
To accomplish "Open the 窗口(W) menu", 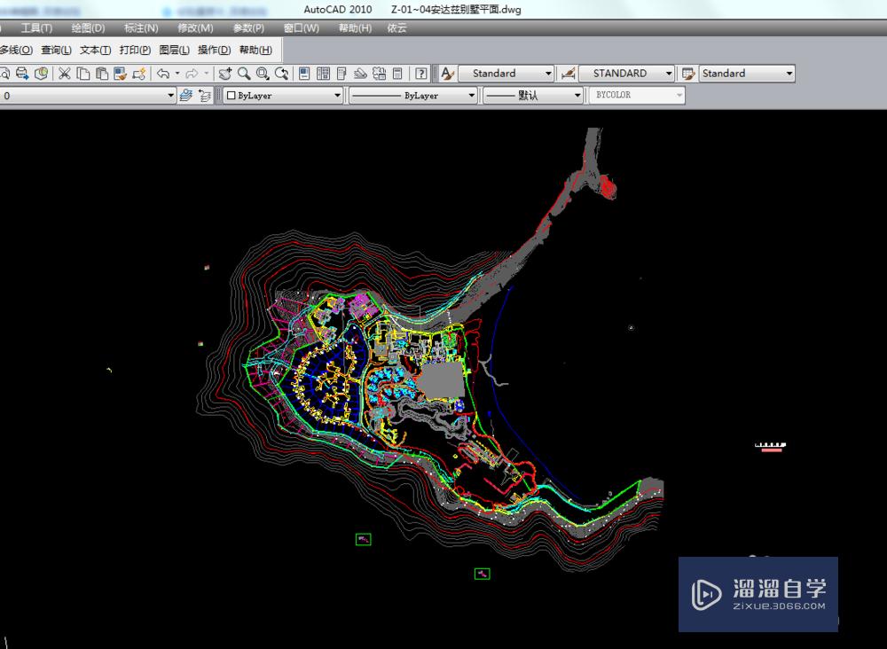I will [x=302, y=28].
